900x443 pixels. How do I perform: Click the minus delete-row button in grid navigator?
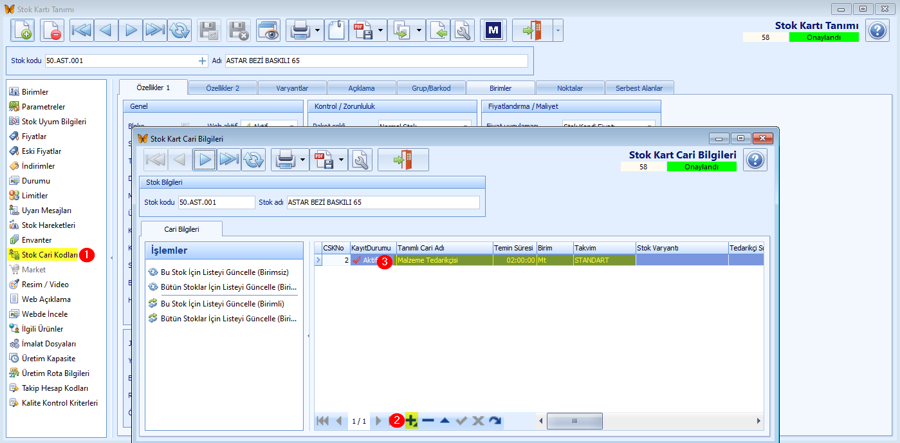pyautogui.click(x=428, y=420)
